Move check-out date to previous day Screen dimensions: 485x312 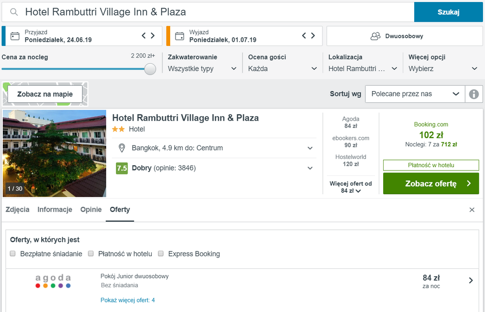[x=304, y=35]
